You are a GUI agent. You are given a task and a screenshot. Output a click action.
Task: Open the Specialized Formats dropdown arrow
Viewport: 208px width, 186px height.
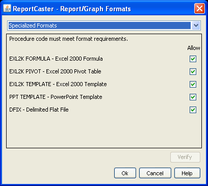[x=196, y=25]
